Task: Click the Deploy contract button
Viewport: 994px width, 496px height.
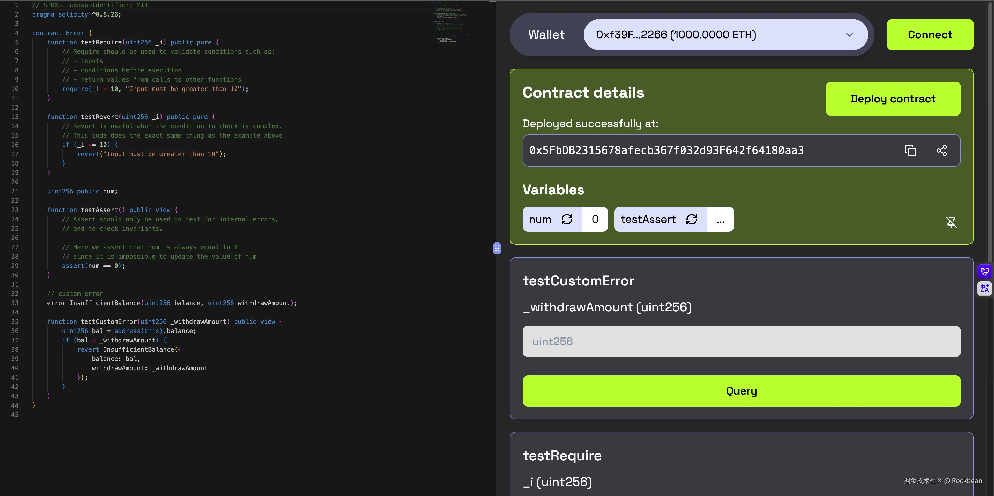Action: 893,99
